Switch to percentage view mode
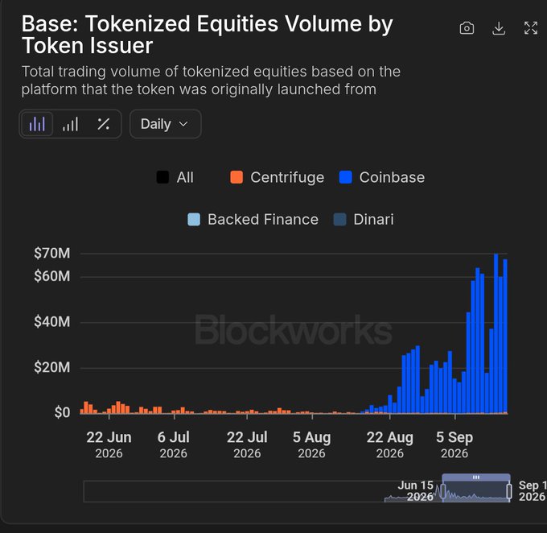This screenshot has height=533, width=547. pyautogui.click(x=103, y=124)
